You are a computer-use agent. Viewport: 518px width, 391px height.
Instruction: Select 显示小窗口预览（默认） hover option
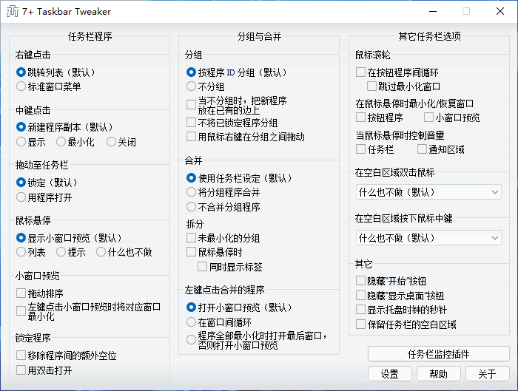click(x=21, y=238)
